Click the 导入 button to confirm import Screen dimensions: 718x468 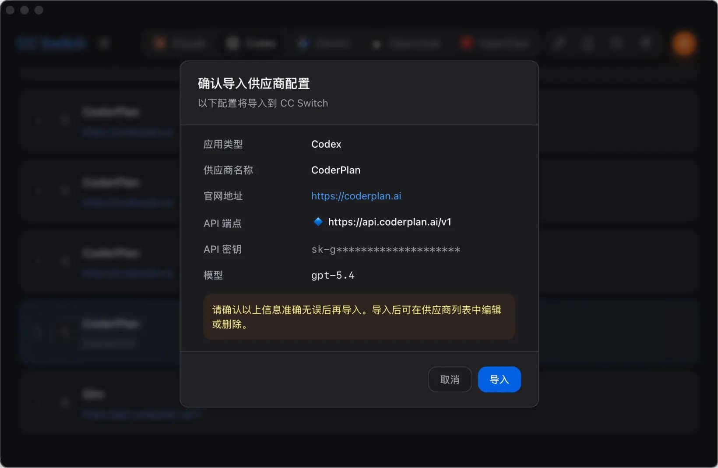click(499, 379)
